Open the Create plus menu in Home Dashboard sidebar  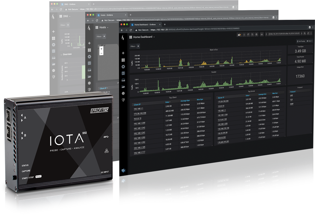coord(123,53)
